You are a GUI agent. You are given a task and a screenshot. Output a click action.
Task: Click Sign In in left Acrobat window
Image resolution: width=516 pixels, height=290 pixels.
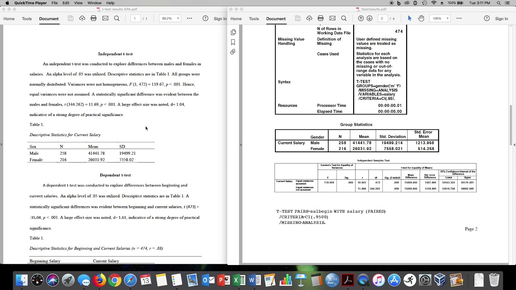pos(220,19)
